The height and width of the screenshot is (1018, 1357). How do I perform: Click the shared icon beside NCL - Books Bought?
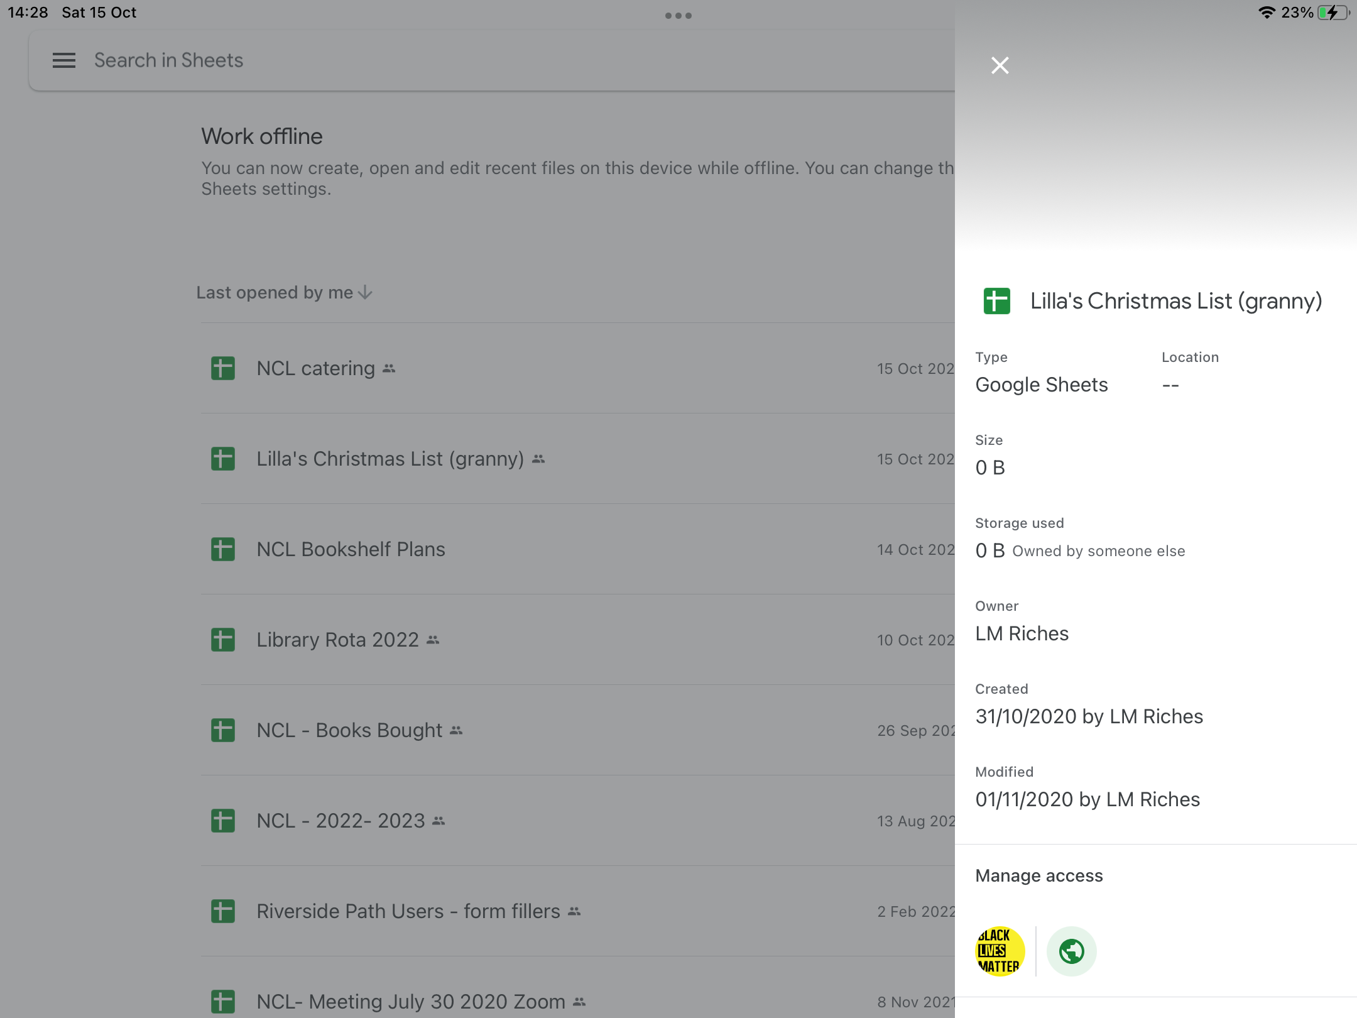456,730
